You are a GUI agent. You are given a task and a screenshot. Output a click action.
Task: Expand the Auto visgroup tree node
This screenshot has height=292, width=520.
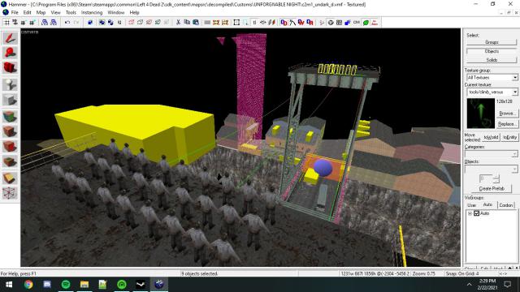pyautogui.click(x=470, y=213)
